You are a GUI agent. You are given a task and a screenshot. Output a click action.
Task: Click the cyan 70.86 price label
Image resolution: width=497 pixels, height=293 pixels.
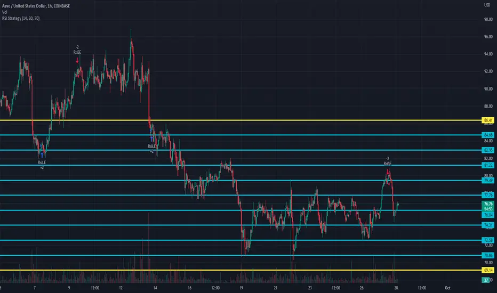[488, 255]
